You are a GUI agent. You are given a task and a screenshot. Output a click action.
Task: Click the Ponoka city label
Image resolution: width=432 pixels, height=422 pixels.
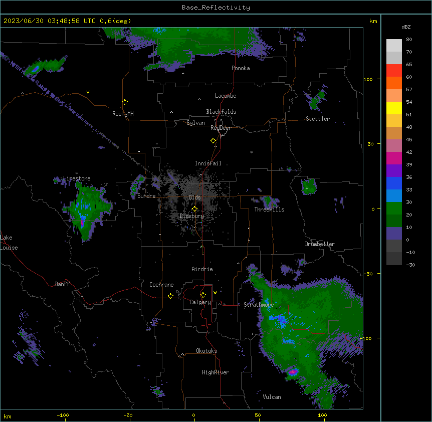click(x=241, y=68)
